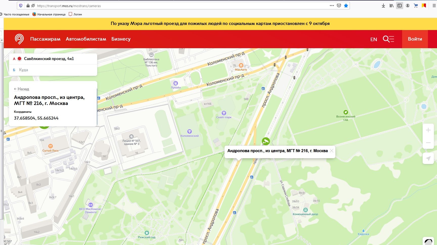Zoom out on the map
Screen dimensions: 437x245
[x=428, y=143]
